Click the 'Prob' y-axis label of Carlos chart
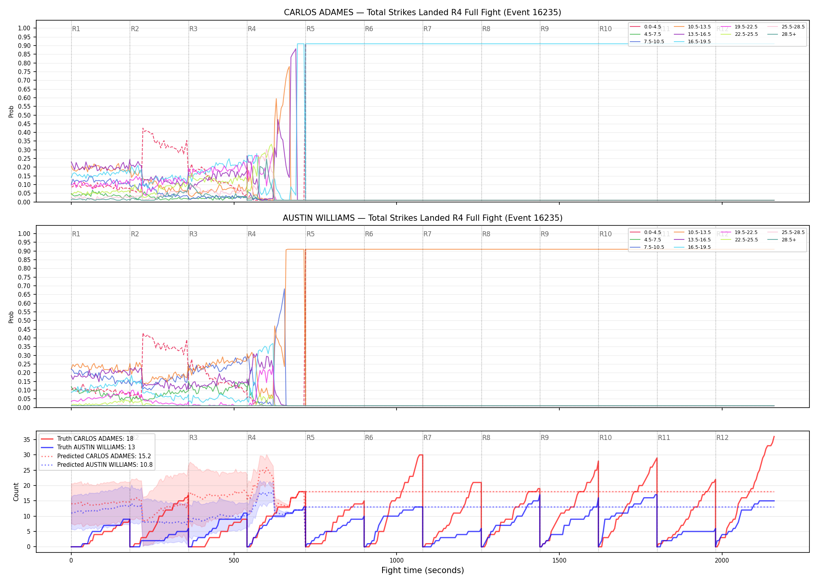The width and height of the screenshot is (818, 584). click(11, 112)
